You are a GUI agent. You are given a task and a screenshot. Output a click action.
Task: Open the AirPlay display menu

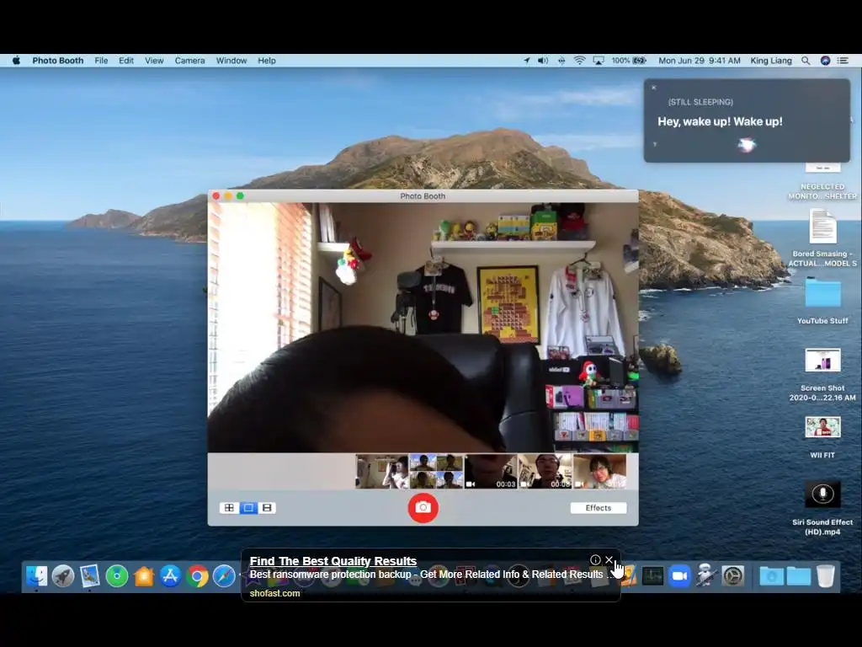(x=599, y=61)
